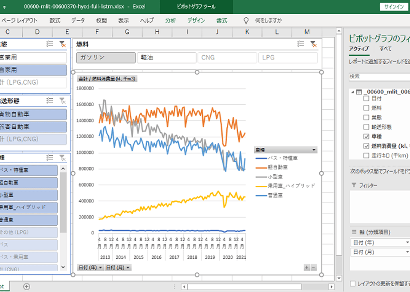Open the デザイン tab
The image size is (410, 292).
coord(196,20)
